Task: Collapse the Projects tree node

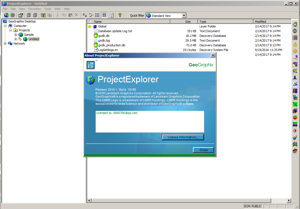Action: [10, 30]
